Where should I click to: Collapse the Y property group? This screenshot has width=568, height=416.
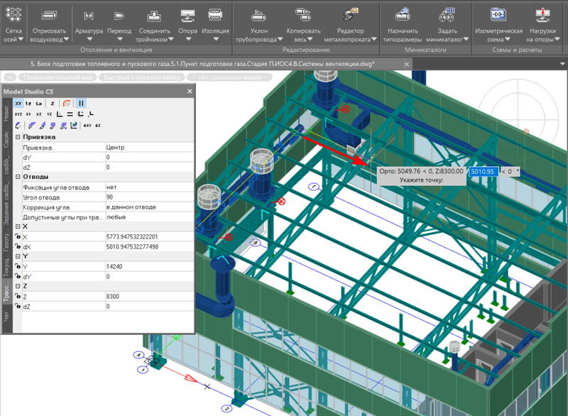[17, 256]
